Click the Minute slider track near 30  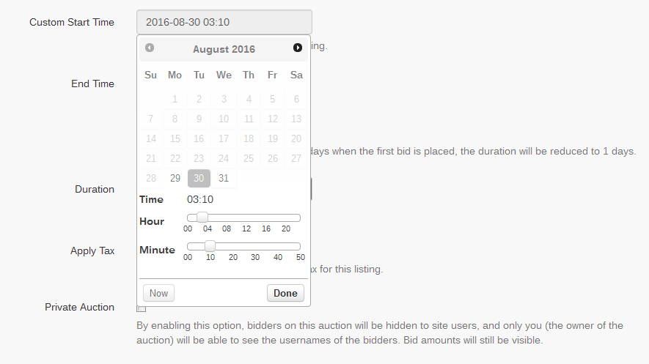pos(254,246)
